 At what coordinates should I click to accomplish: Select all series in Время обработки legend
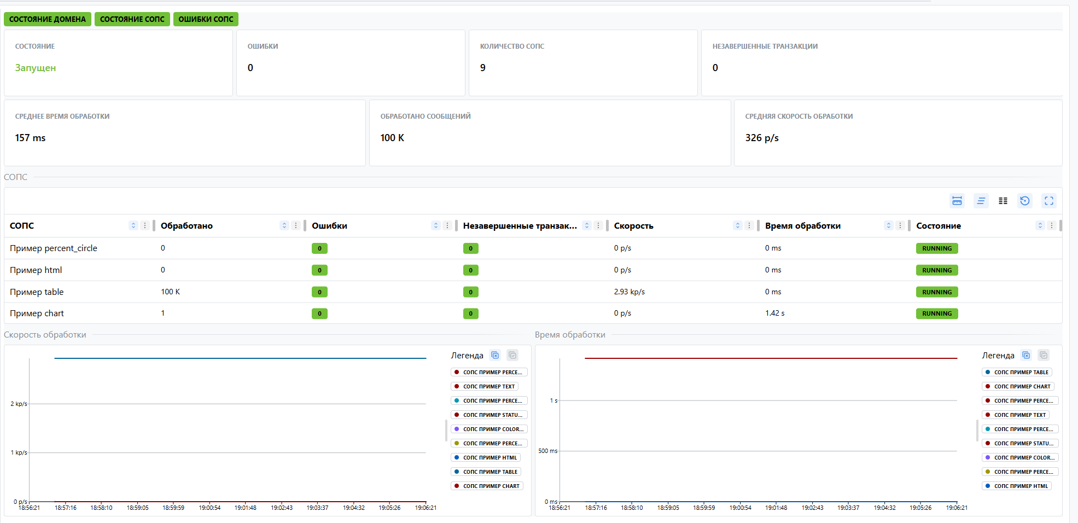(x=1043, y=355)
